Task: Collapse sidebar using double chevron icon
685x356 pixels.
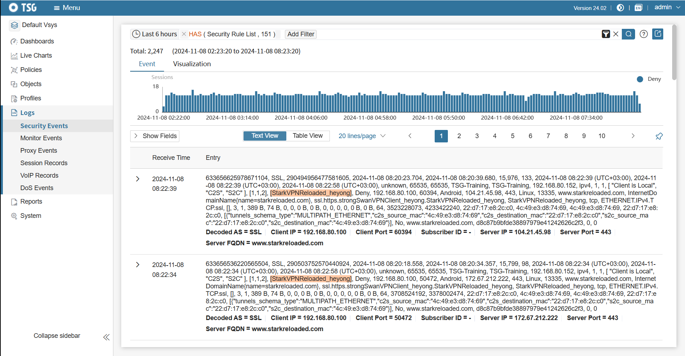Action: click(x=106, y=337)
